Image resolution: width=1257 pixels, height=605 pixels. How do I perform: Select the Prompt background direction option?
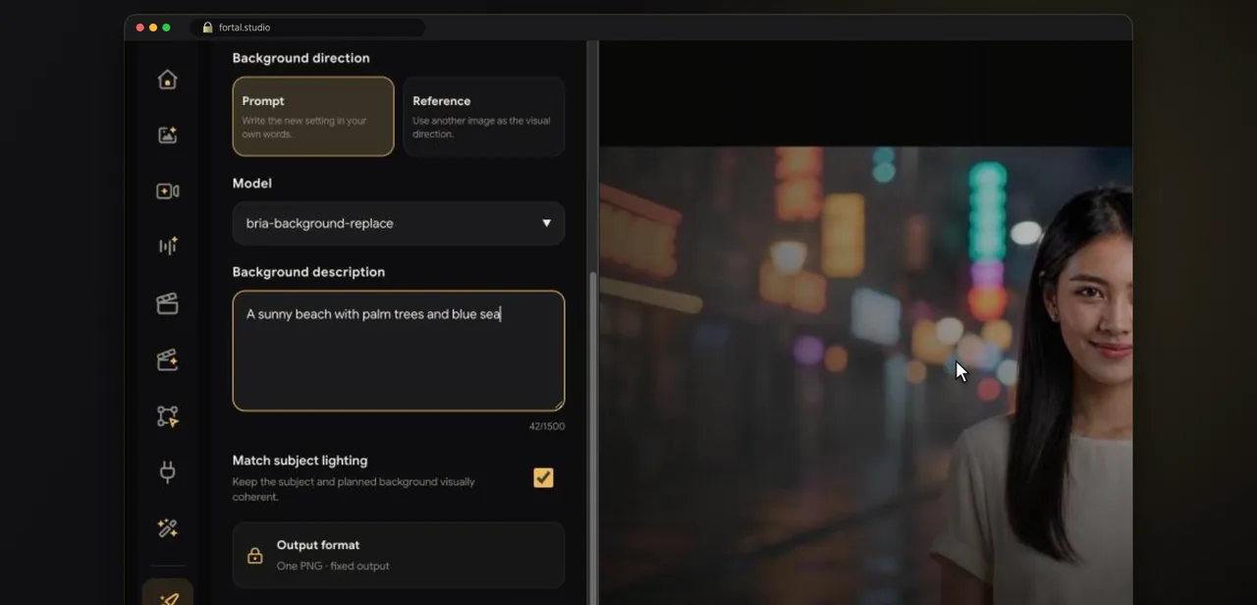pyautogui.click(x=313, y=116)
